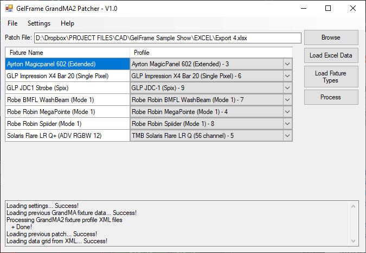Select the Robe BMFL WashBeam (Mode 1) fixture cell
Viewport: 366px width, 253px height.
coord(67,100)
